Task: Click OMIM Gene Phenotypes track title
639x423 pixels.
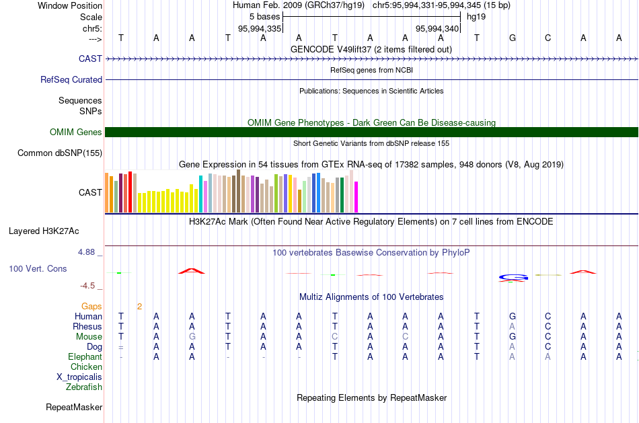Action: point(371,122)
